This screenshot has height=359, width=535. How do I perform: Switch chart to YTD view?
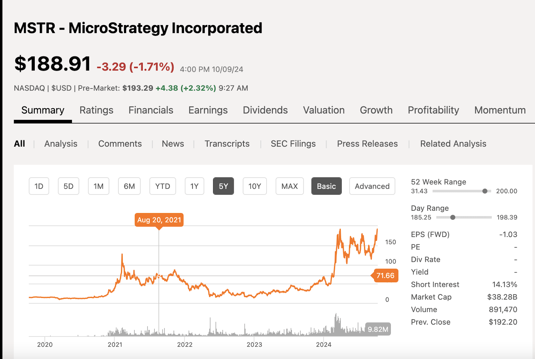coord(163,186)
